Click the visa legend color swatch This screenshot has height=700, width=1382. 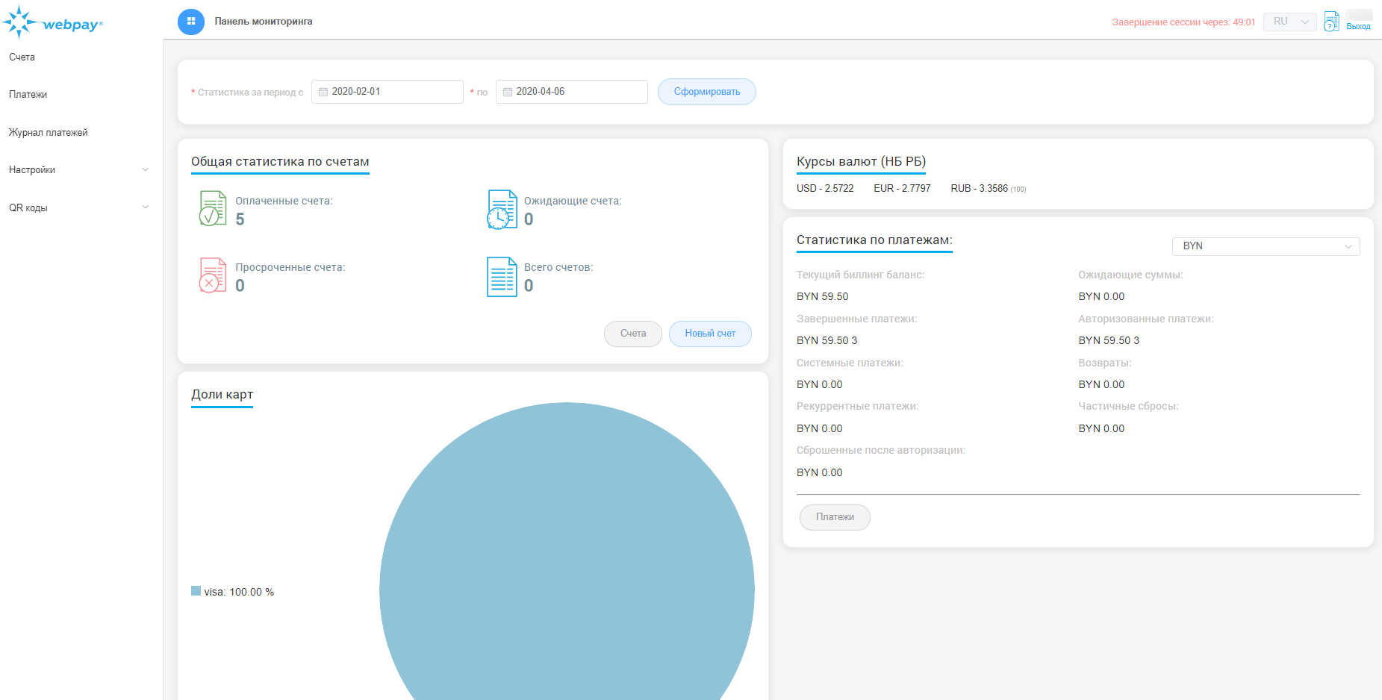click(x=196, y=591)
